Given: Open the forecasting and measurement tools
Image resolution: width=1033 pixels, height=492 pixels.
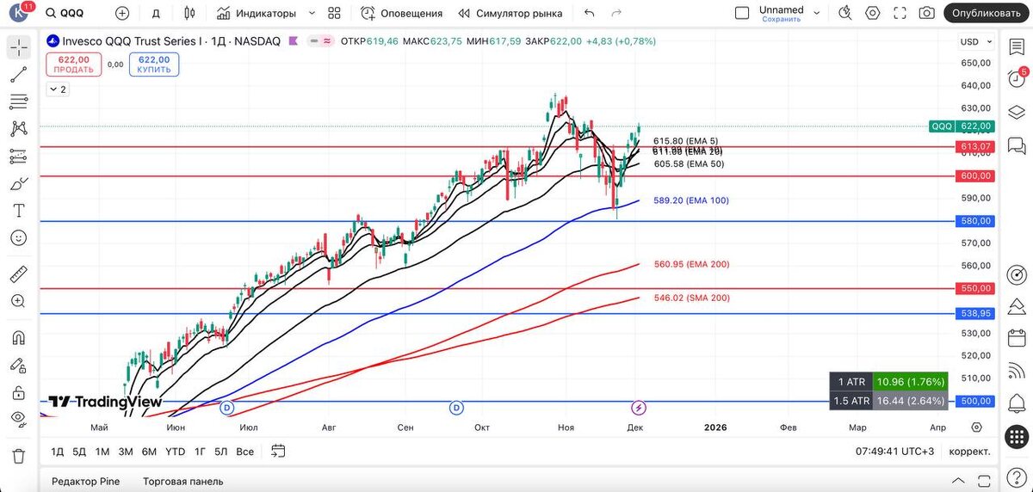Looking at the screenshot, I should (x=18, y=157).
